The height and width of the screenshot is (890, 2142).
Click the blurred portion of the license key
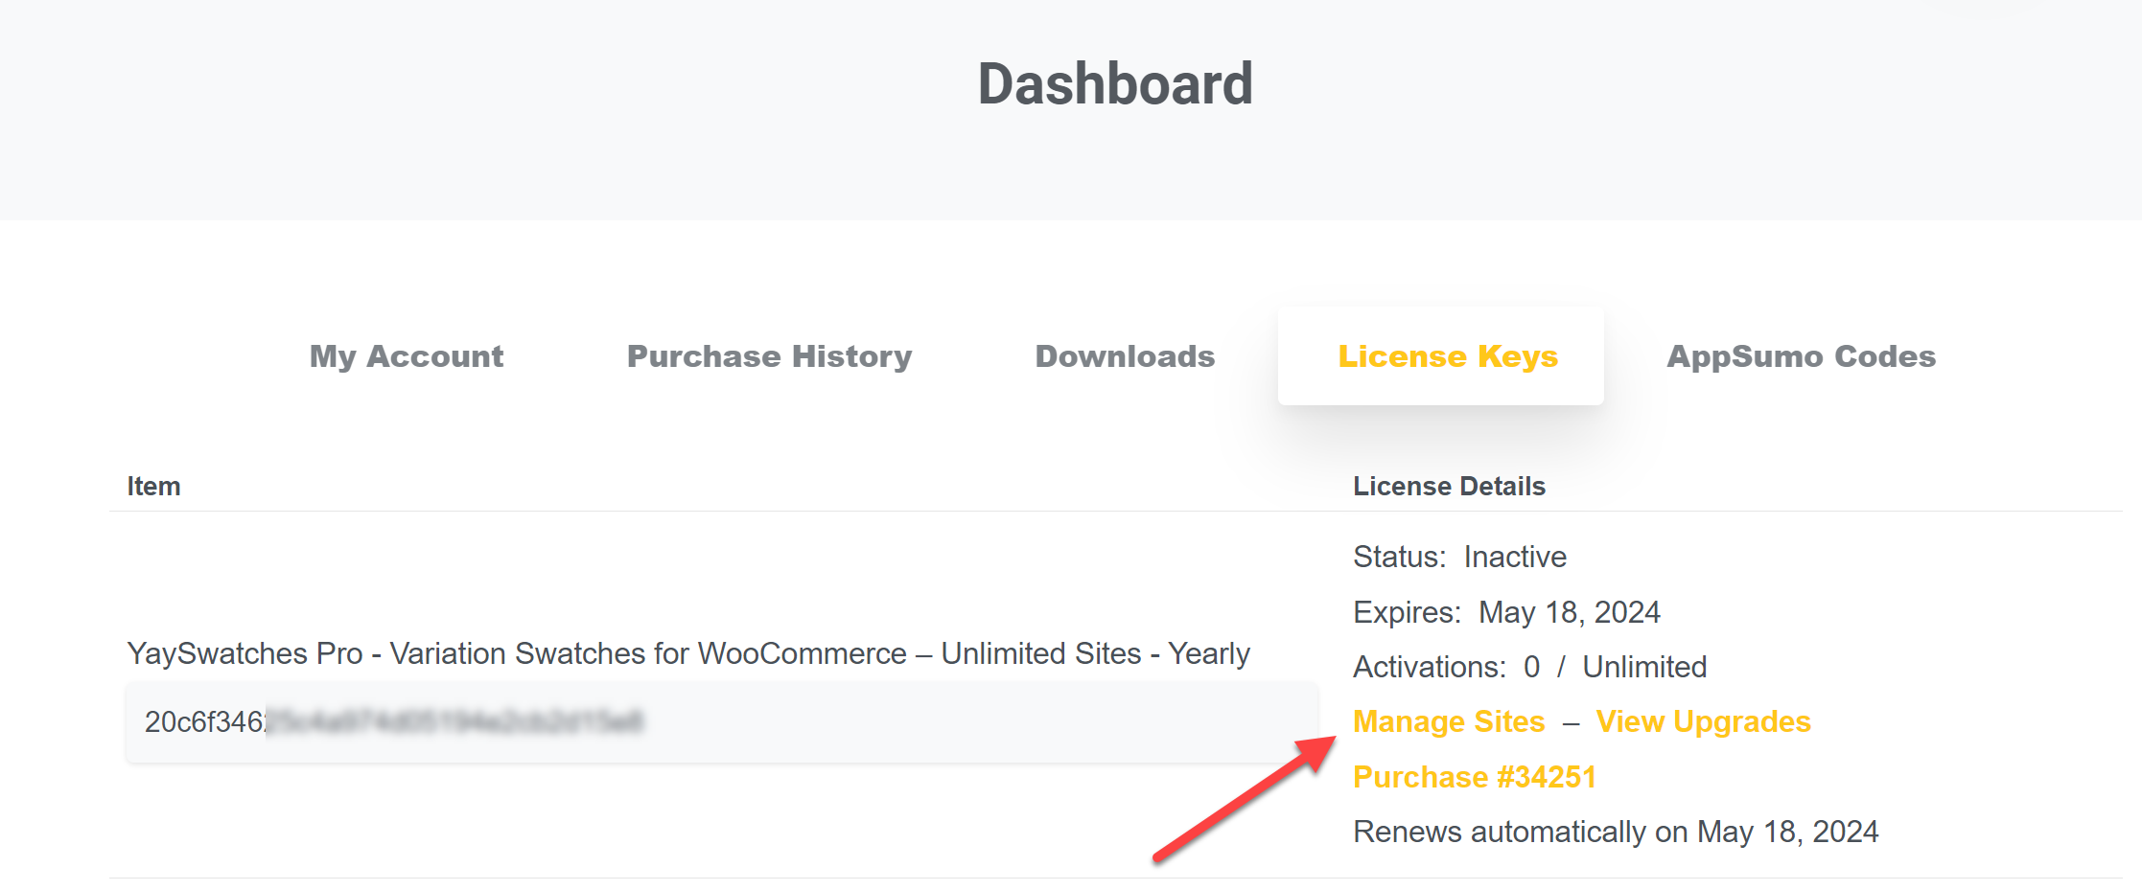click(x=454, y=722)
